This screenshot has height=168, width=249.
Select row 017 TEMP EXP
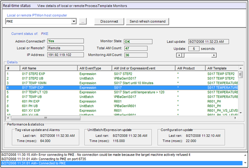[x=122, y=88]
